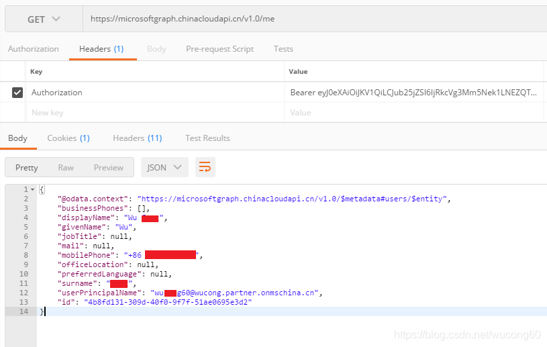Click the Authorization key cell
547x347 pixels.
[x=155, y=93]
